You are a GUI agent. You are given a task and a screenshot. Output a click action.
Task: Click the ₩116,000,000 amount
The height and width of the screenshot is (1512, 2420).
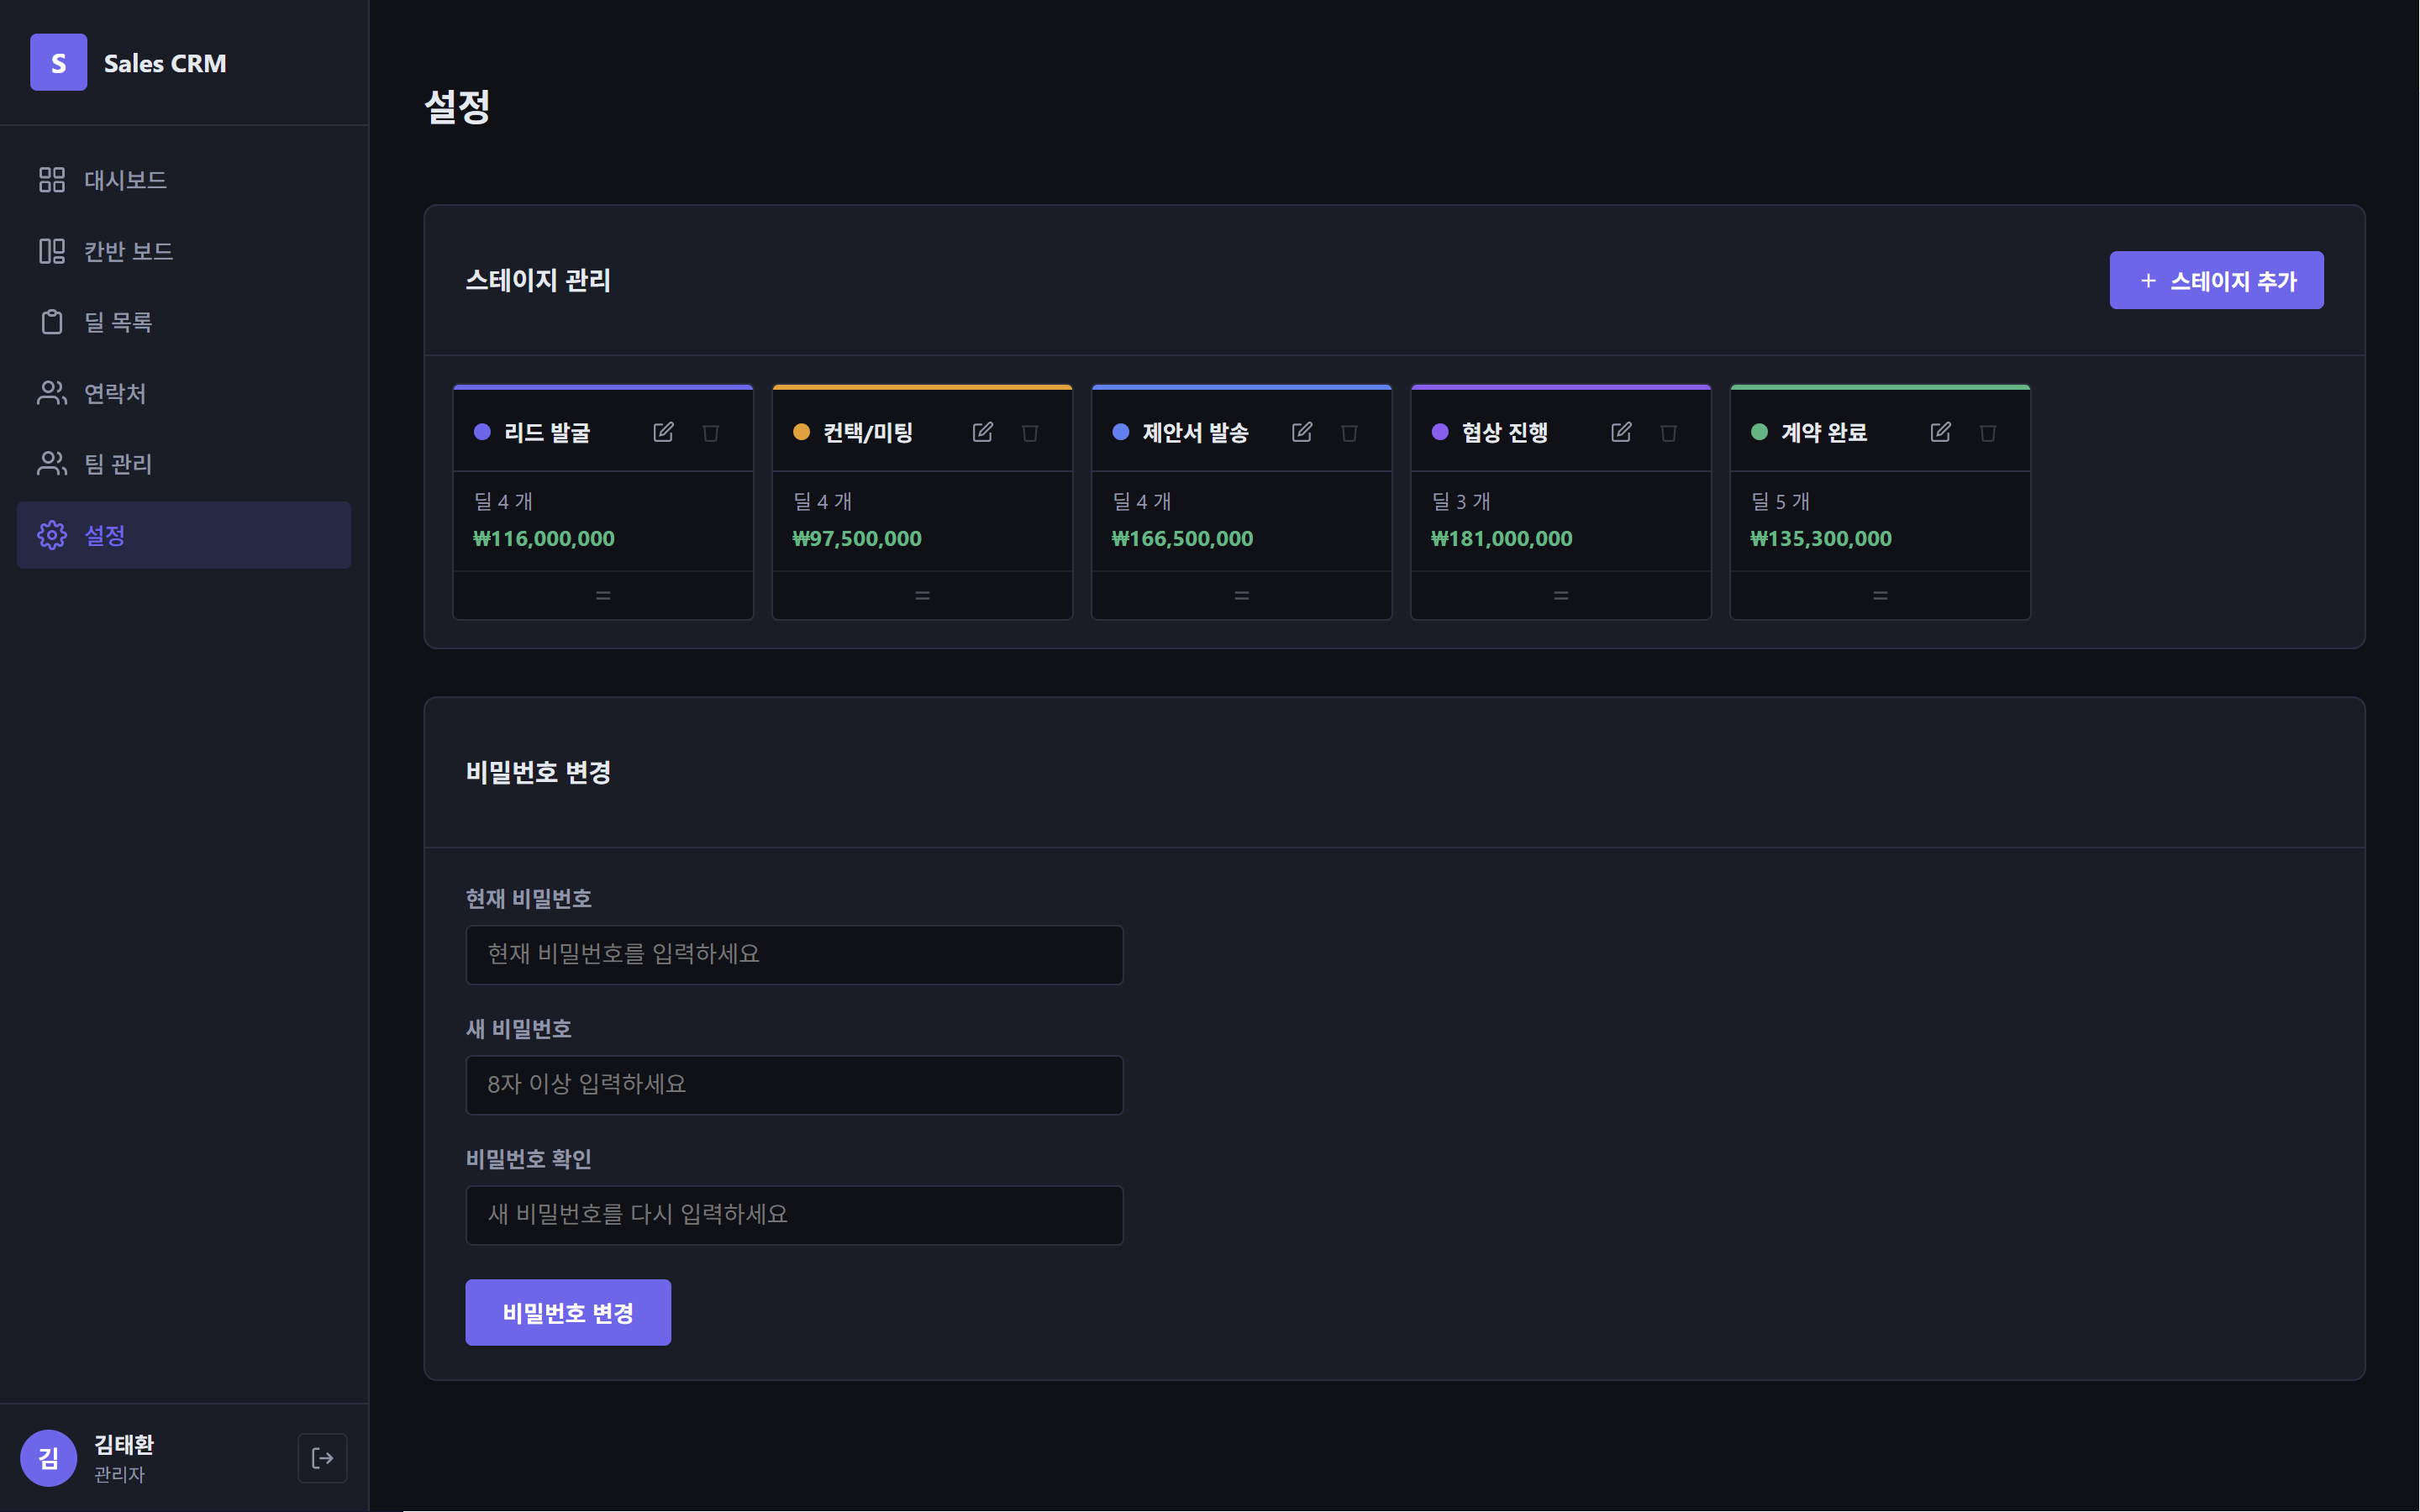coord(544,539)
